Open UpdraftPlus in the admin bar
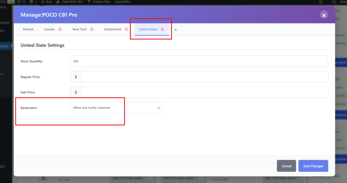This screenshot has height=183, width=347. pos(123,2)
